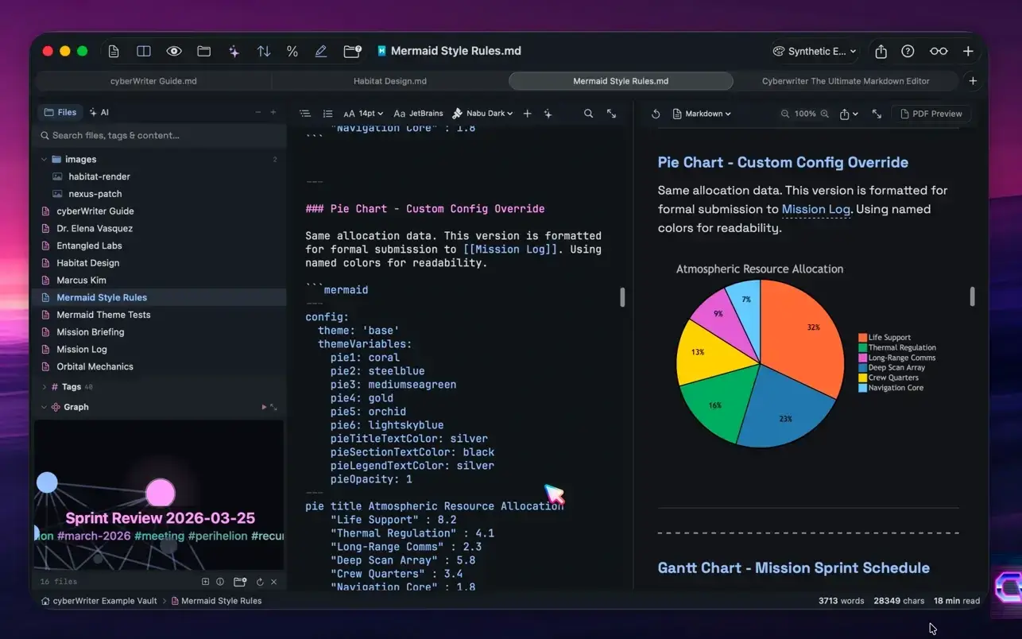Open the Dr. Elena Vasquez note

95,228
